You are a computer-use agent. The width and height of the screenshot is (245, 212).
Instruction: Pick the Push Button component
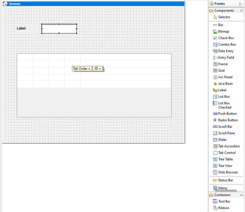point(225,114)
